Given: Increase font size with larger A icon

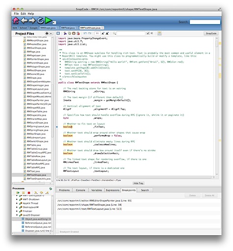Looking at the screenshot, I should [x=107, y=33].
